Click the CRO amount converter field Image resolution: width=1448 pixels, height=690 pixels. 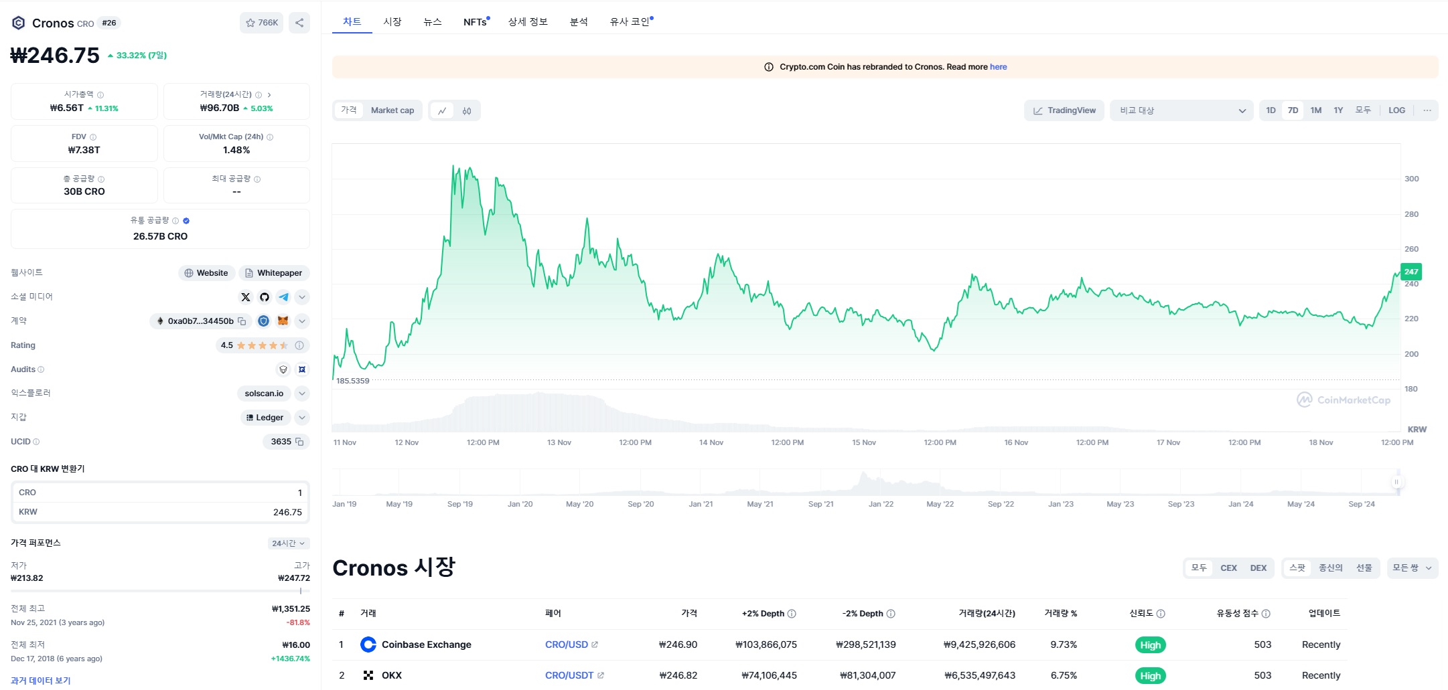pyautogui.click(x=160, y=493)
